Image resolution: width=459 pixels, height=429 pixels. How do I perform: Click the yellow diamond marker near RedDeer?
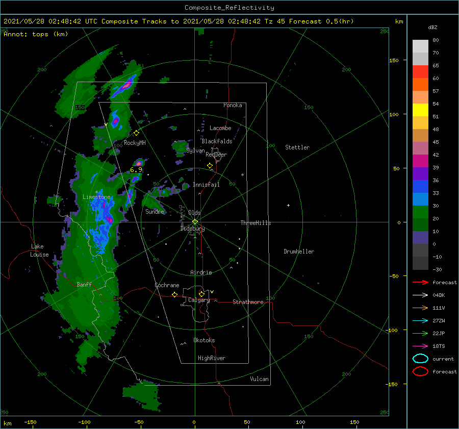click(x=210, y=166)
